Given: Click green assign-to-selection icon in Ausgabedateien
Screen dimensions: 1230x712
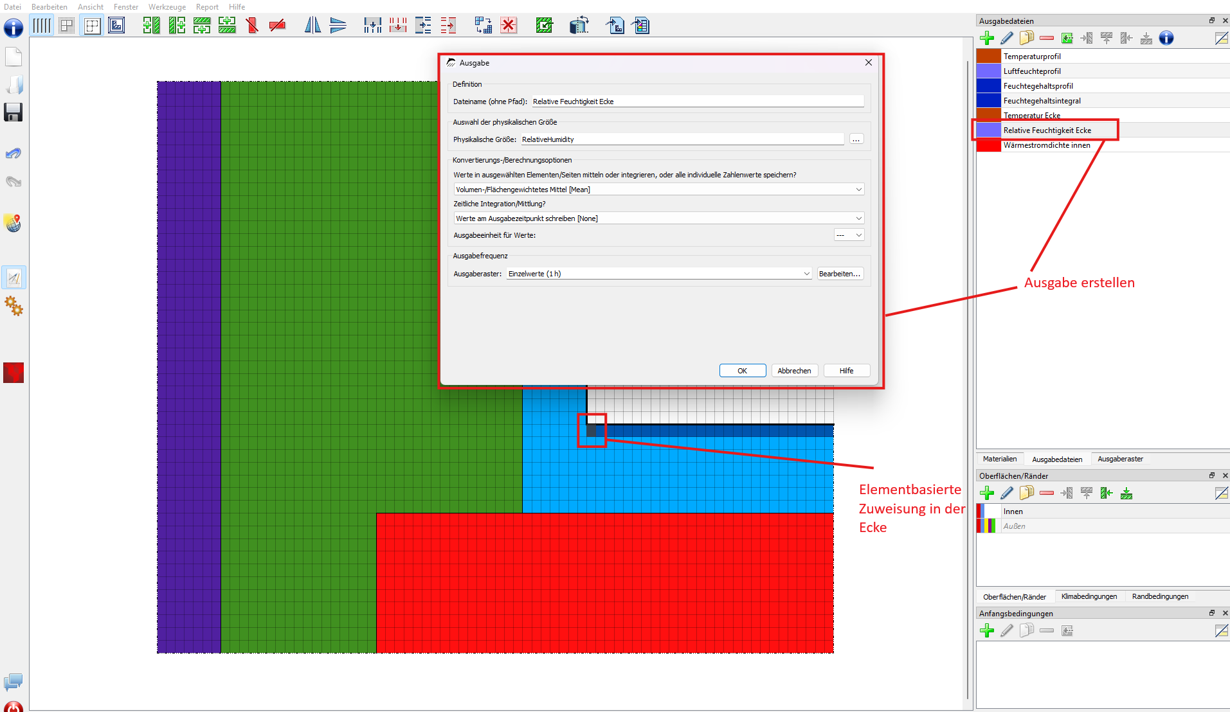Looking at the screenshot, I should click(1067, 39).
